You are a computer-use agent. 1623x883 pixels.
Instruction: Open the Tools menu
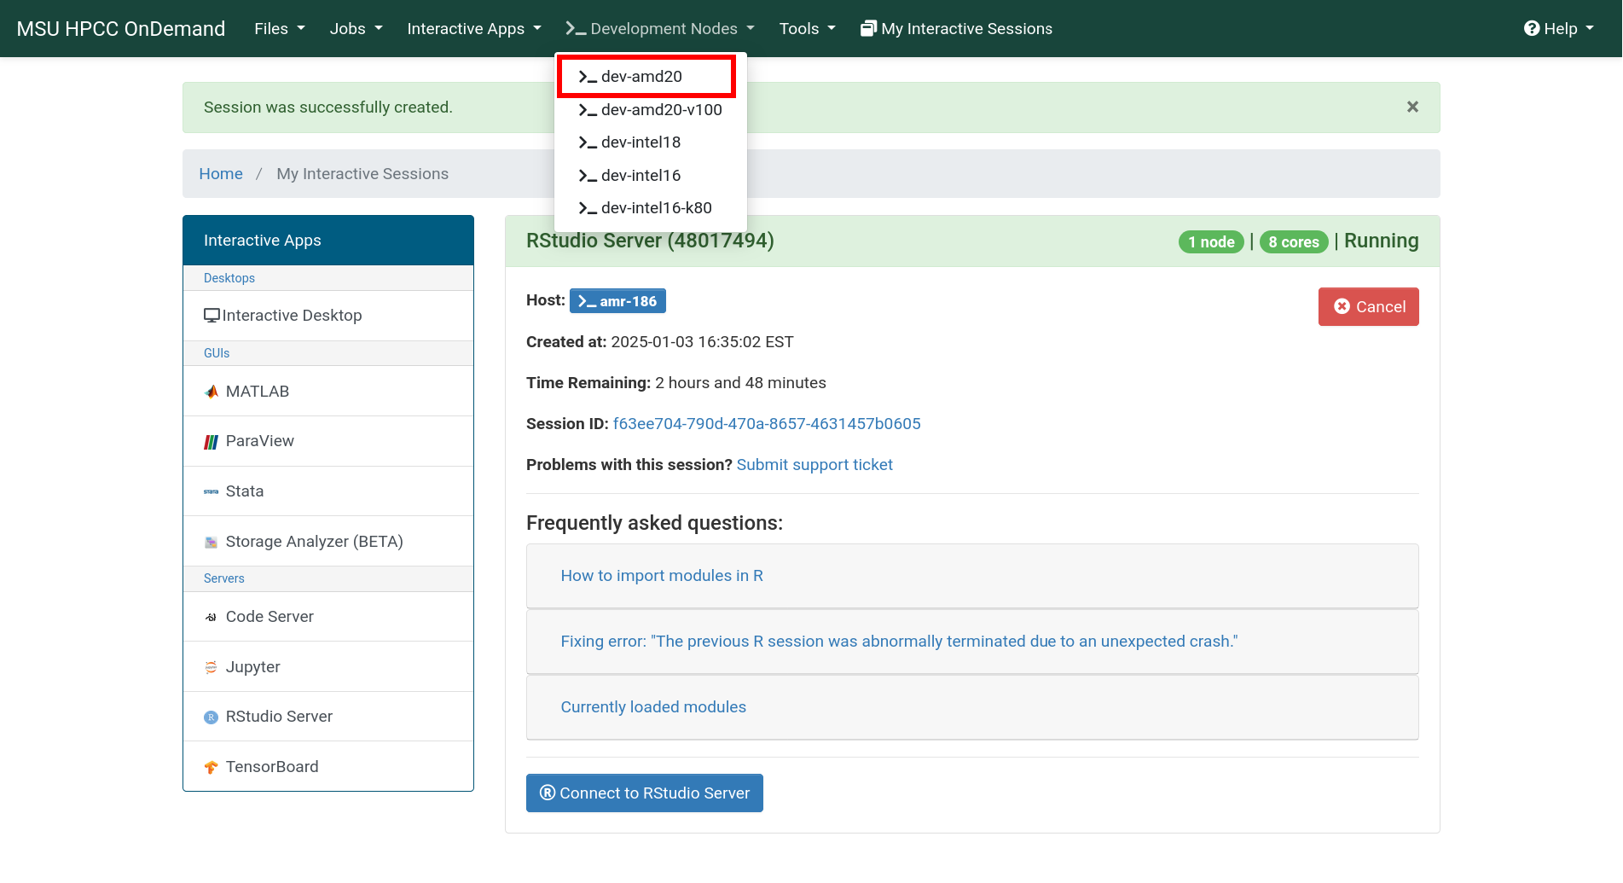(x=807, y=29)
